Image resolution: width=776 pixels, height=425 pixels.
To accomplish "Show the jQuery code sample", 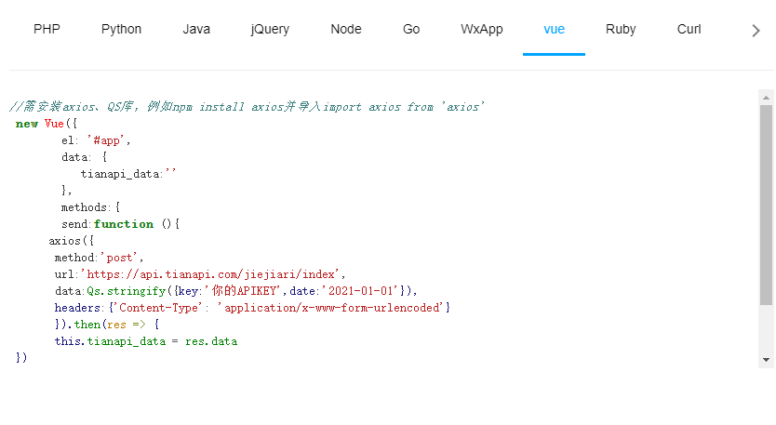I will [270, 29].
